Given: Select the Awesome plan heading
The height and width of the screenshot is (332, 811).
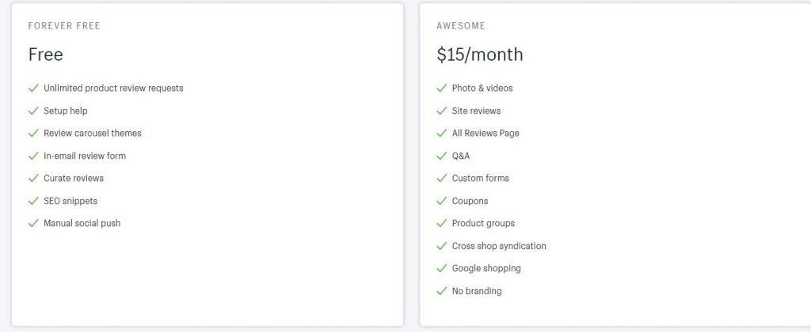Looking at the screenshot, I should [x=461, y=26].
